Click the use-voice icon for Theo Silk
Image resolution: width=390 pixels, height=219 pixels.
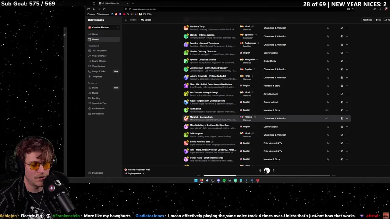pos(342,86)
